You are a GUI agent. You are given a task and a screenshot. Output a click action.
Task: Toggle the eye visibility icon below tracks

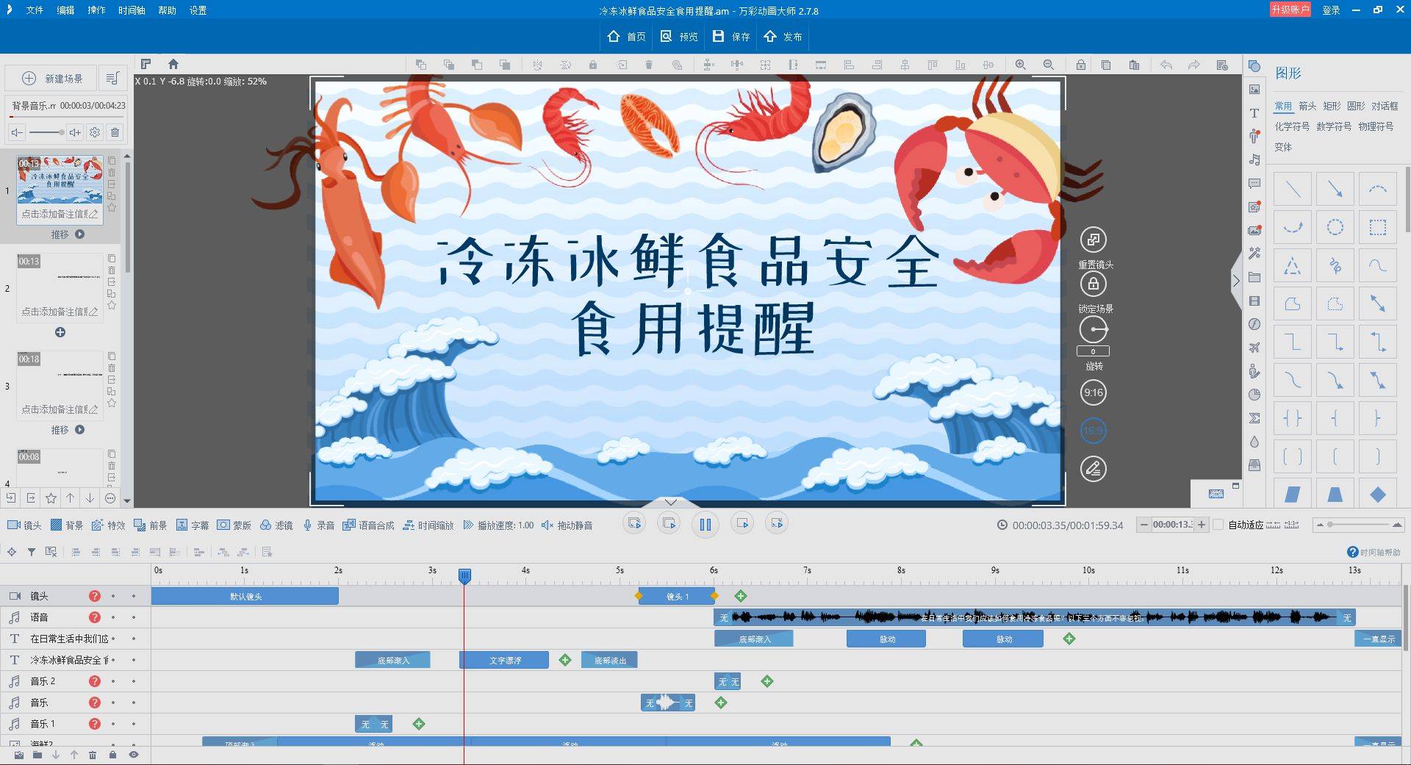[x=134, y=755]
